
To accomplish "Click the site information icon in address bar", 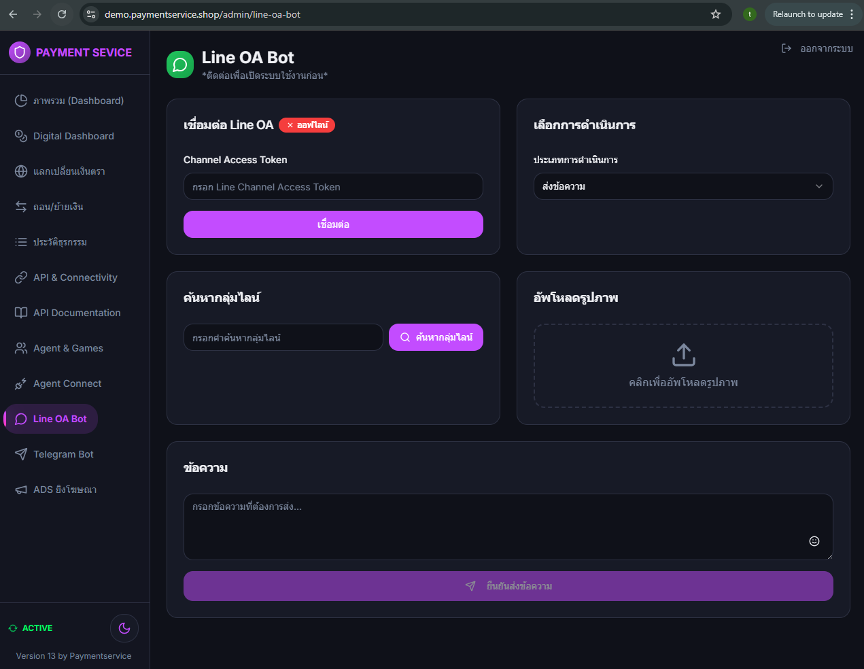I will point(91,14).
